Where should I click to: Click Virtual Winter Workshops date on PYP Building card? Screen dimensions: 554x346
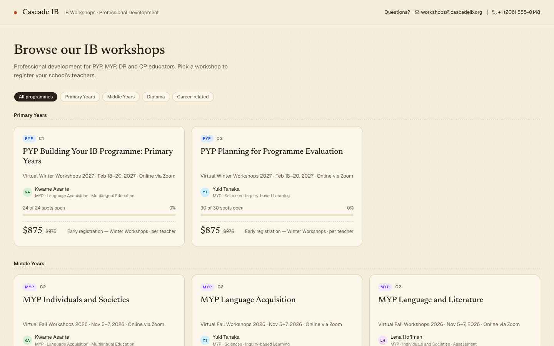[x=99, y=176]
